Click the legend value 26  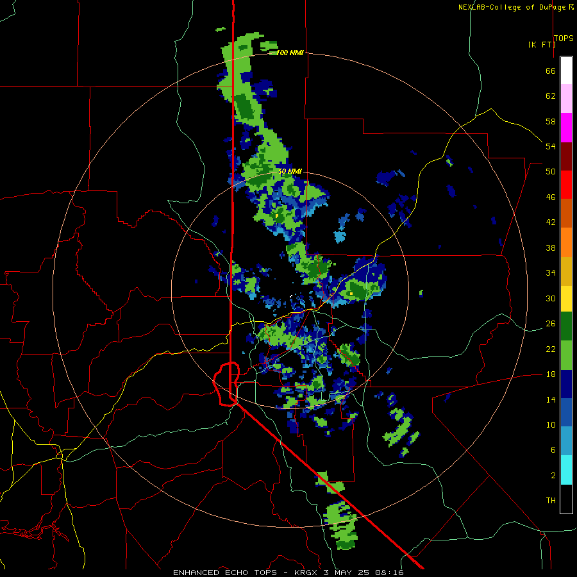(551, 324)
